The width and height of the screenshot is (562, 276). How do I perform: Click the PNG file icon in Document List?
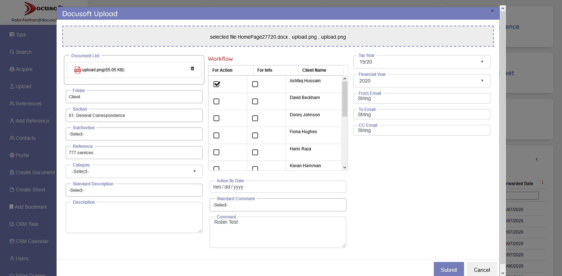point(78,70)
